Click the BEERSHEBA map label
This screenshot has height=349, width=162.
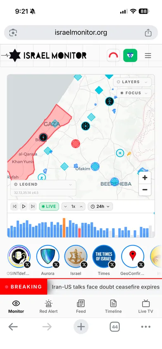[116, 184]
